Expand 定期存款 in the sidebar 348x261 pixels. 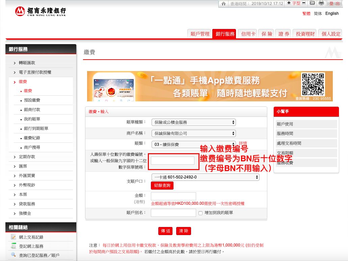(x=27, y=157)
